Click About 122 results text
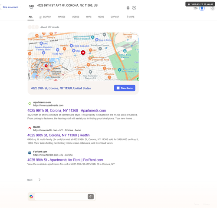Screen dimensions: 217x208 50,27
